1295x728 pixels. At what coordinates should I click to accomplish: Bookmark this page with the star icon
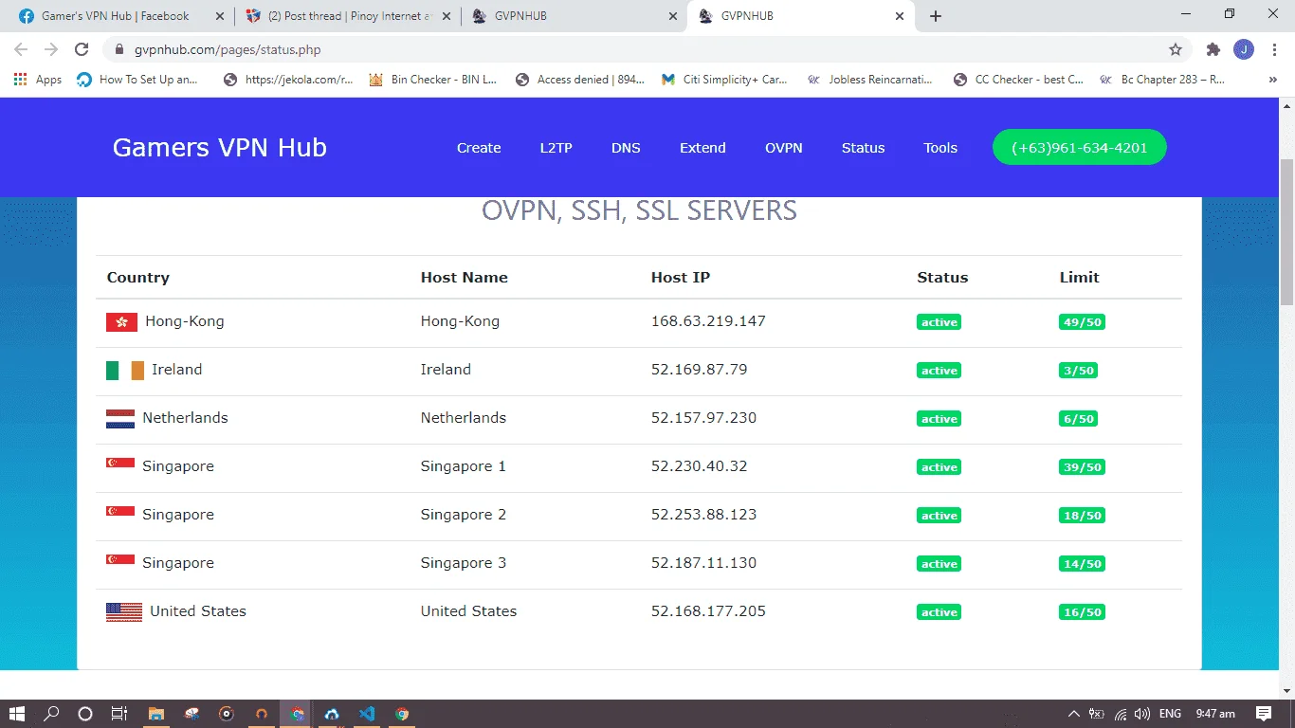click(1176, 49)
